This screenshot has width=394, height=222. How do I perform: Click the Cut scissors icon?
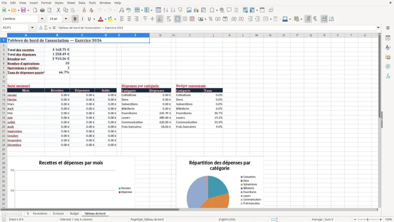tap(58, 10)
